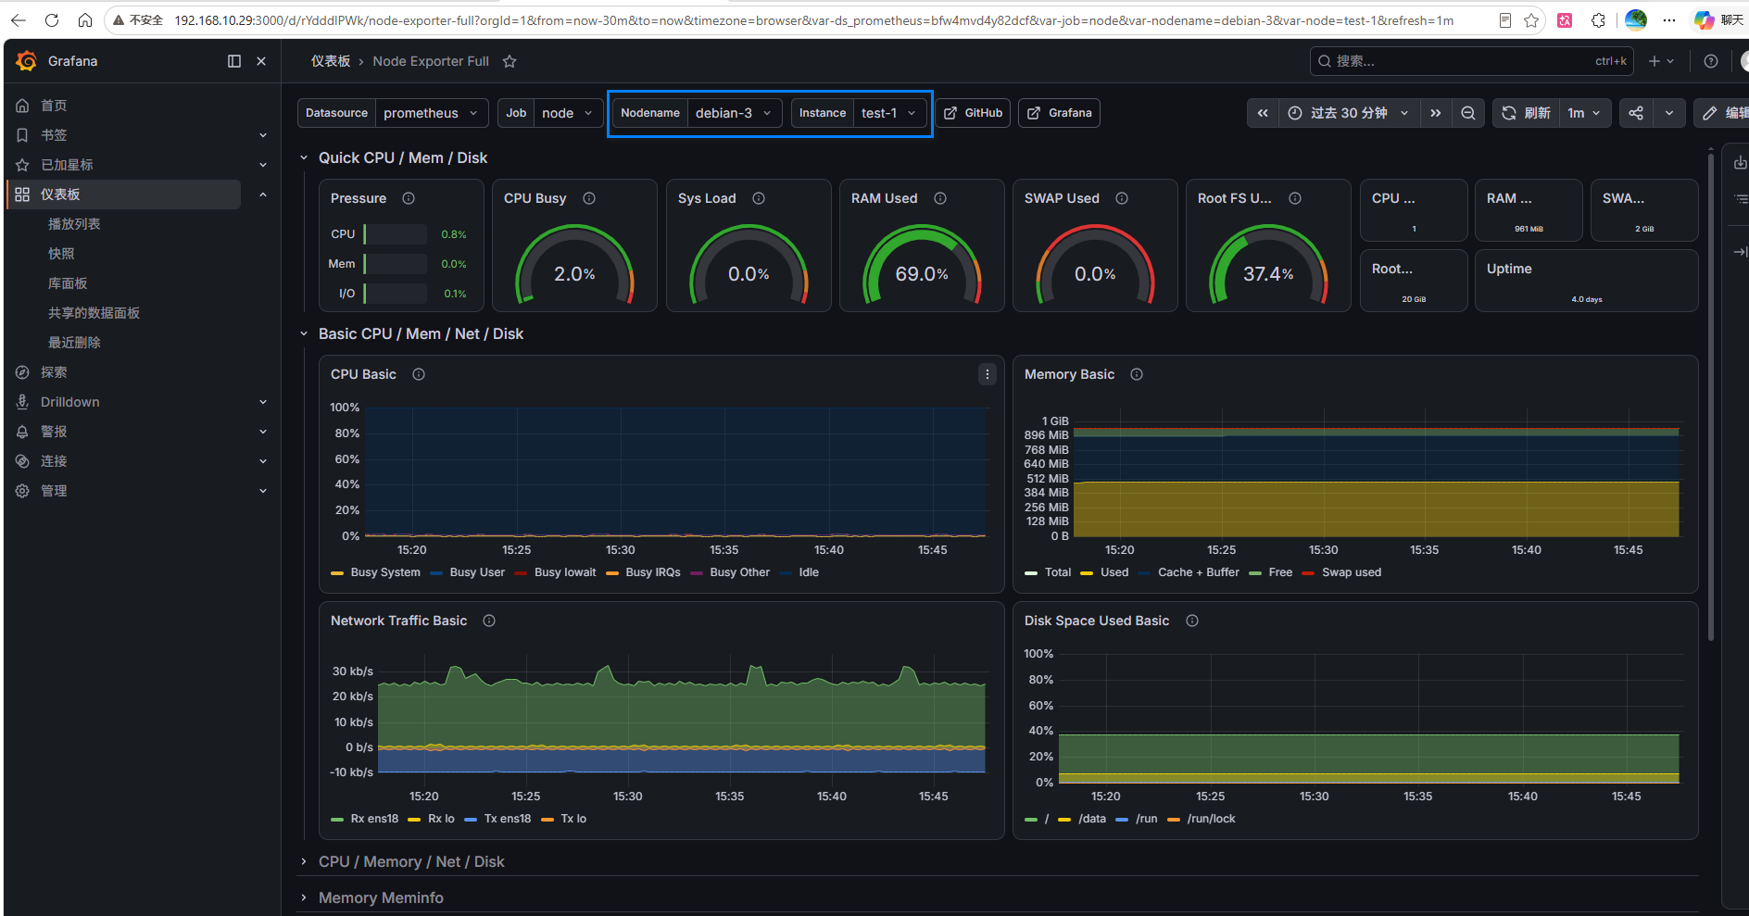
Task: Shift the time range backward
Action: [1263, 113]
